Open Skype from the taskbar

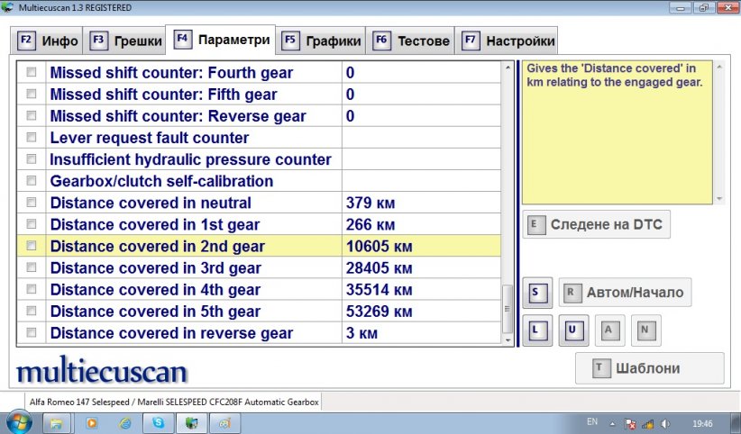tap(159, 421)
